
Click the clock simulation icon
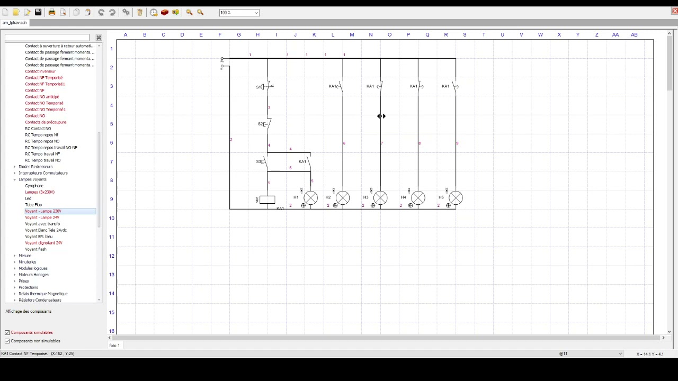[x=154, y=12]
